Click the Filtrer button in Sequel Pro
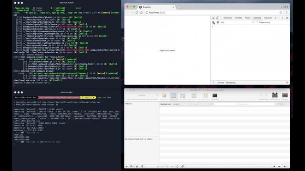The width and height of the screenshot is (305, 171). tap(281, 104)
